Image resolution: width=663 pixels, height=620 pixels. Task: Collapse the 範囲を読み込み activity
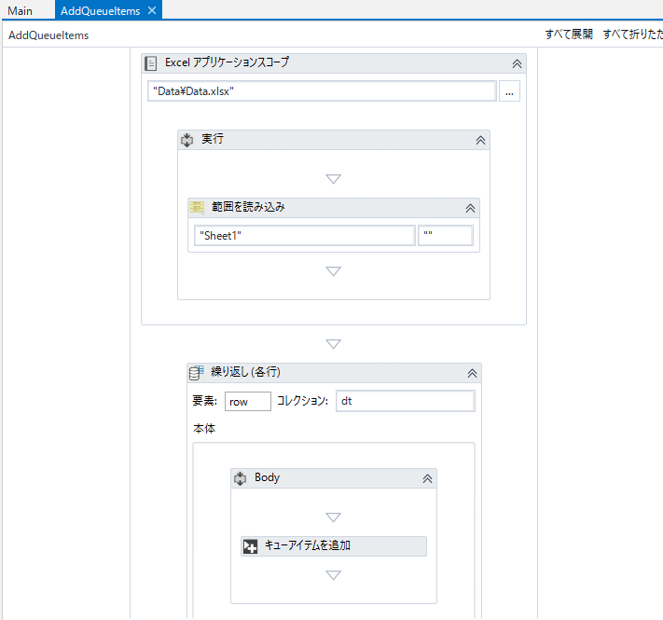[x=470, y=208]
